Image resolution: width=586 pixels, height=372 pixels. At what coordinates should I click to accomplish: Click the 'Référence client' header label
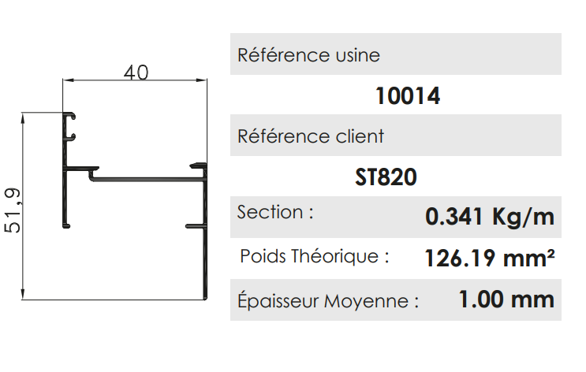(x=311, y=136)
